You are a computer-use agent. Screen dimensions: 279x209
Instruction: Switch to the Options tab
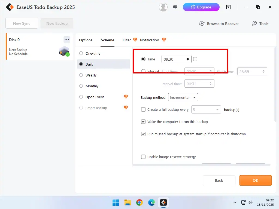point(86,40)
